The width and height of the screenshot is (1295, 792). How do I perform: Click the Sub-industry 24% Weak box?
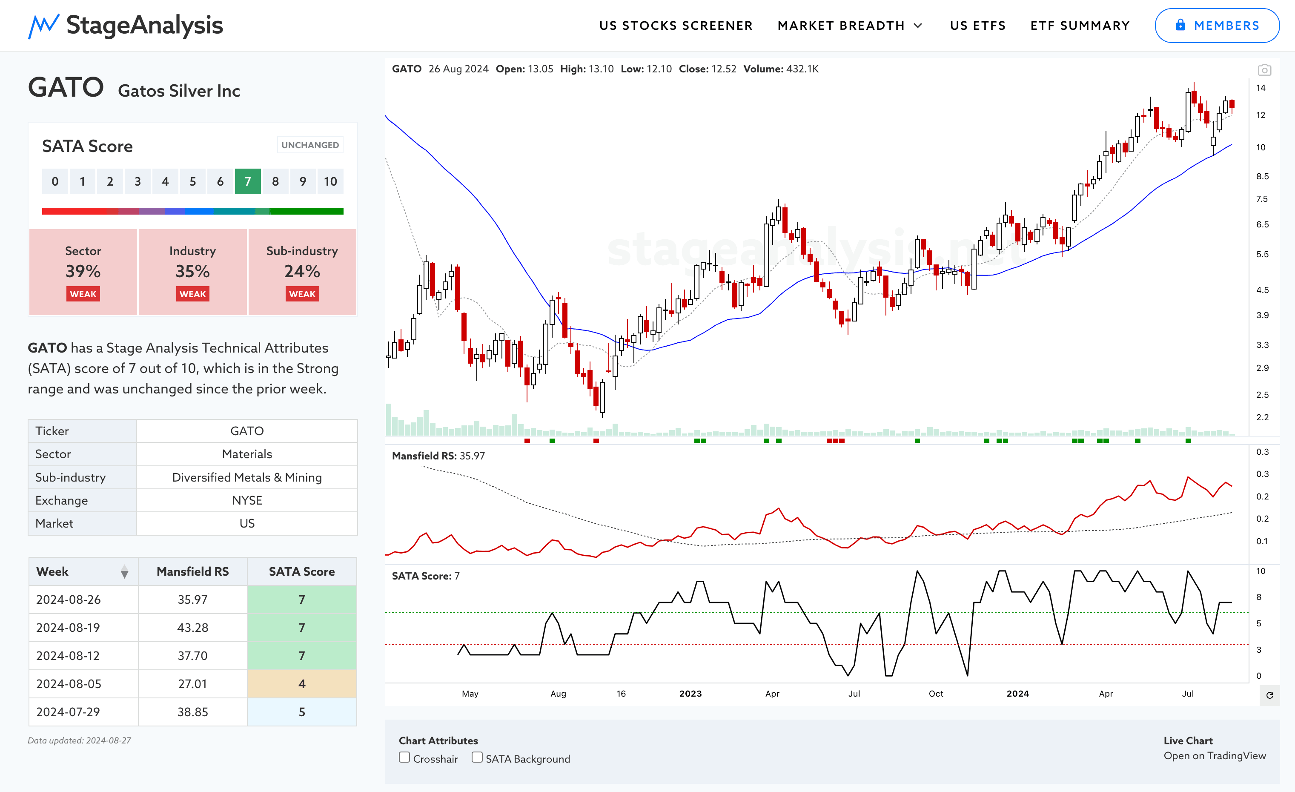click(302, 272)
